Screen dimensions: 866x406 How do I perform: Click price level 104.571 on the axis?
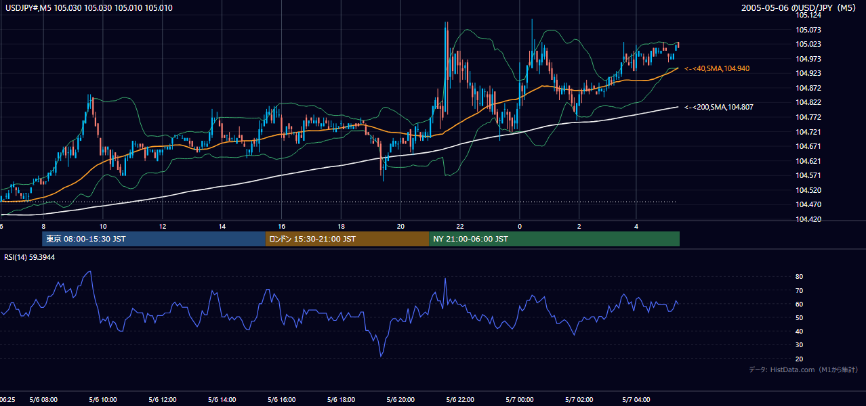[x=808, y=175]
